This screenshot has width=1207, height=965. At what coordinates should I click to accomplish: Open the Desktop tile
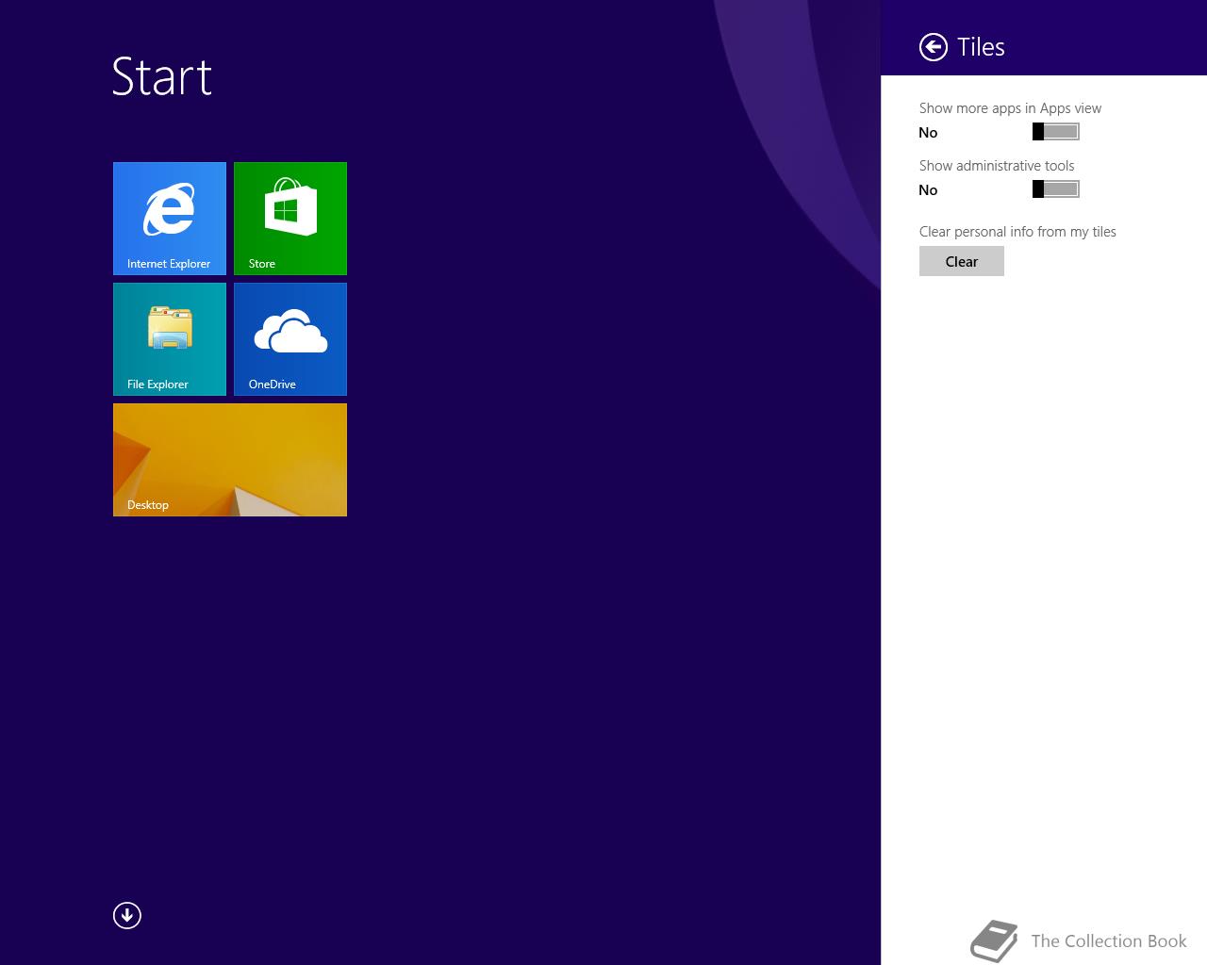click(230, 460)
